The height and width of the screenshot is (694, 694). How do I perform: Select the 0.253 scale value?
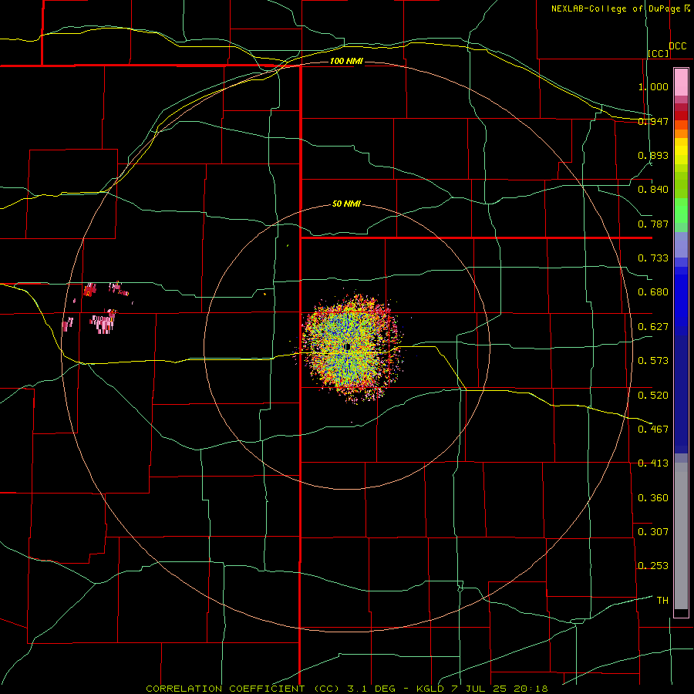click(x=653, y=566)
